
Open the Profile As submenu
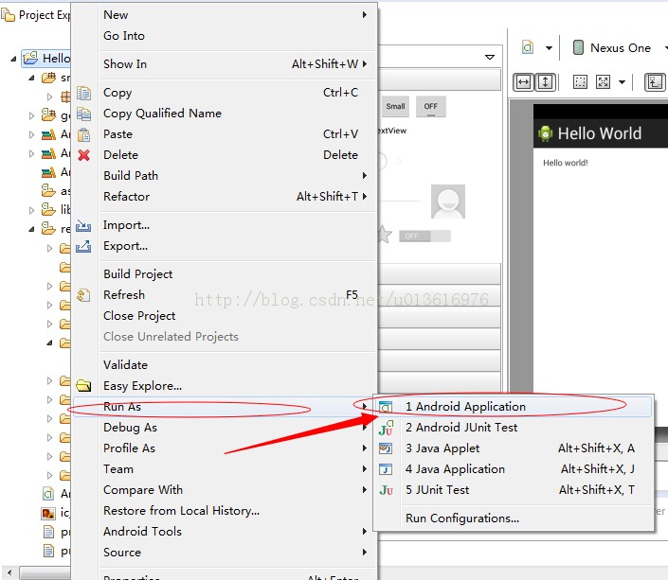[x=225, y=448]
